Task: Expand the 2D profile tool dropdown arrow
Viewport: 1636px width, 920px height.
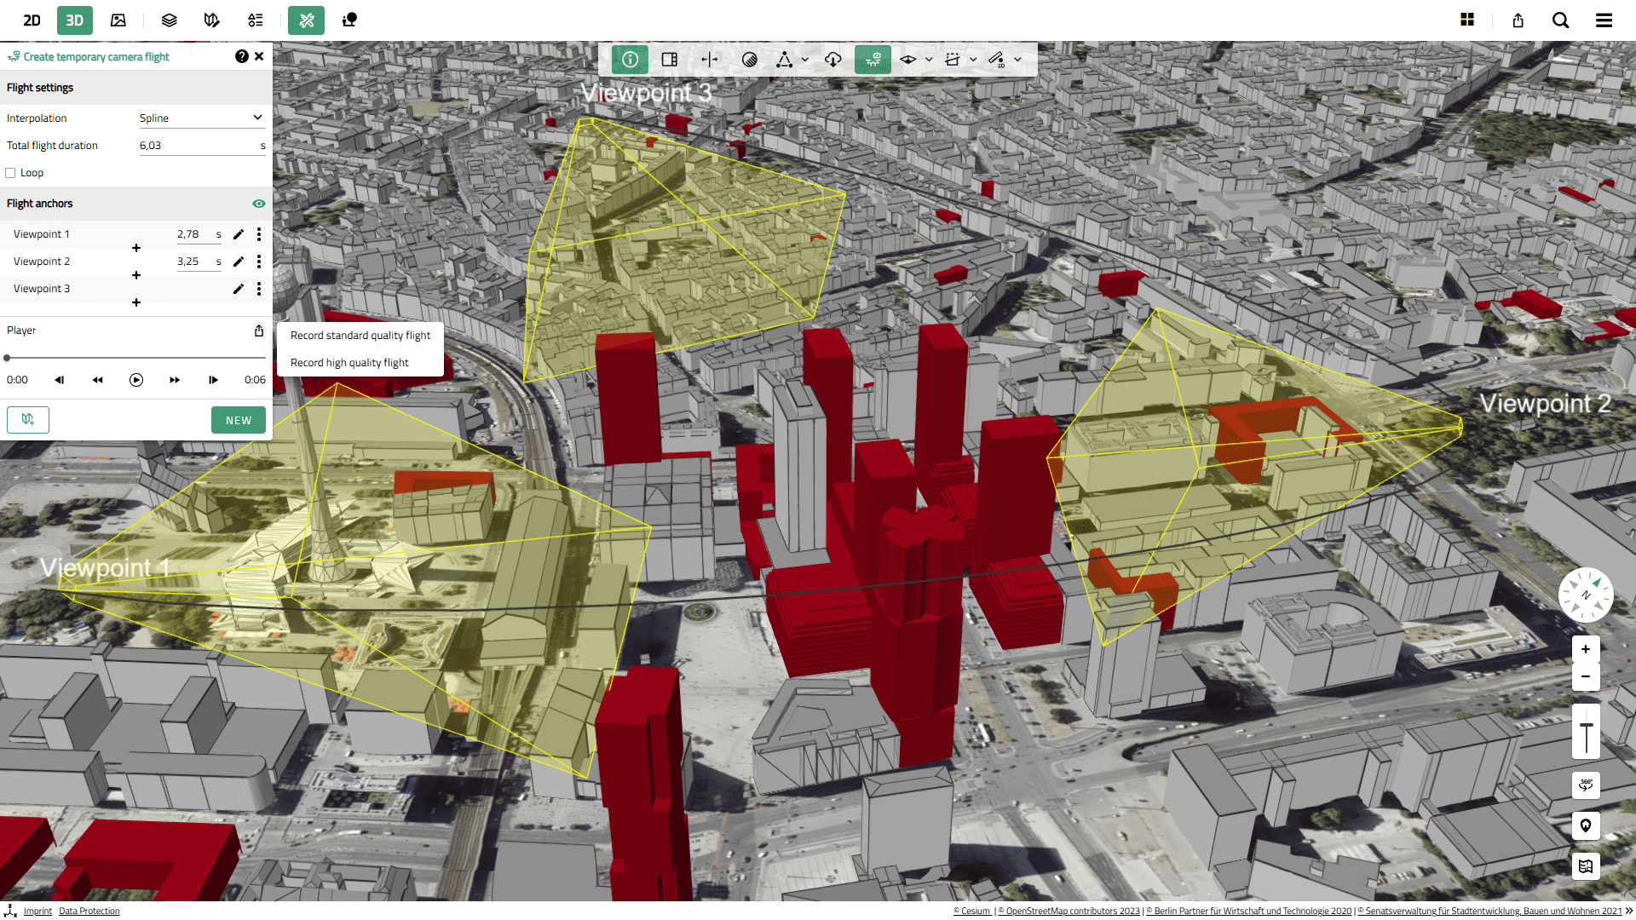Action: (1018, 60)
